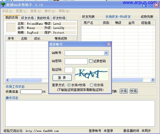
Task: Click the KcAT captcha image
Action: 91,74
